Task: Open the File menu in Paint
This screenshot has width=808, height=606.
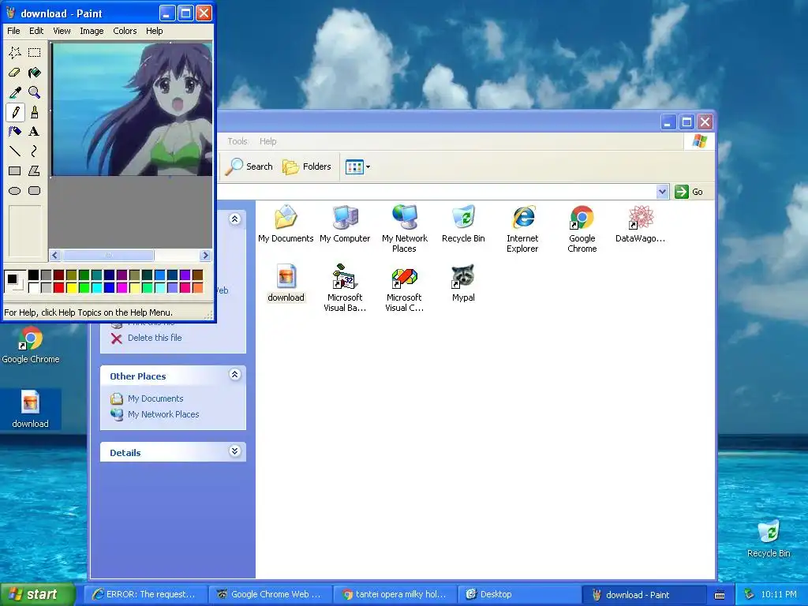Action: pos(13,31)
